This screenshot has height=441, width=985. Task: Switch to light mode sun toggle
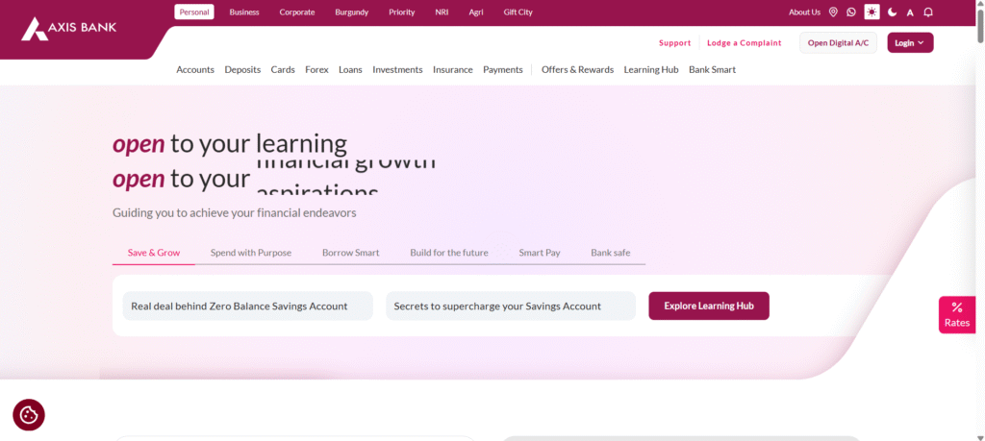click(871, 12)
